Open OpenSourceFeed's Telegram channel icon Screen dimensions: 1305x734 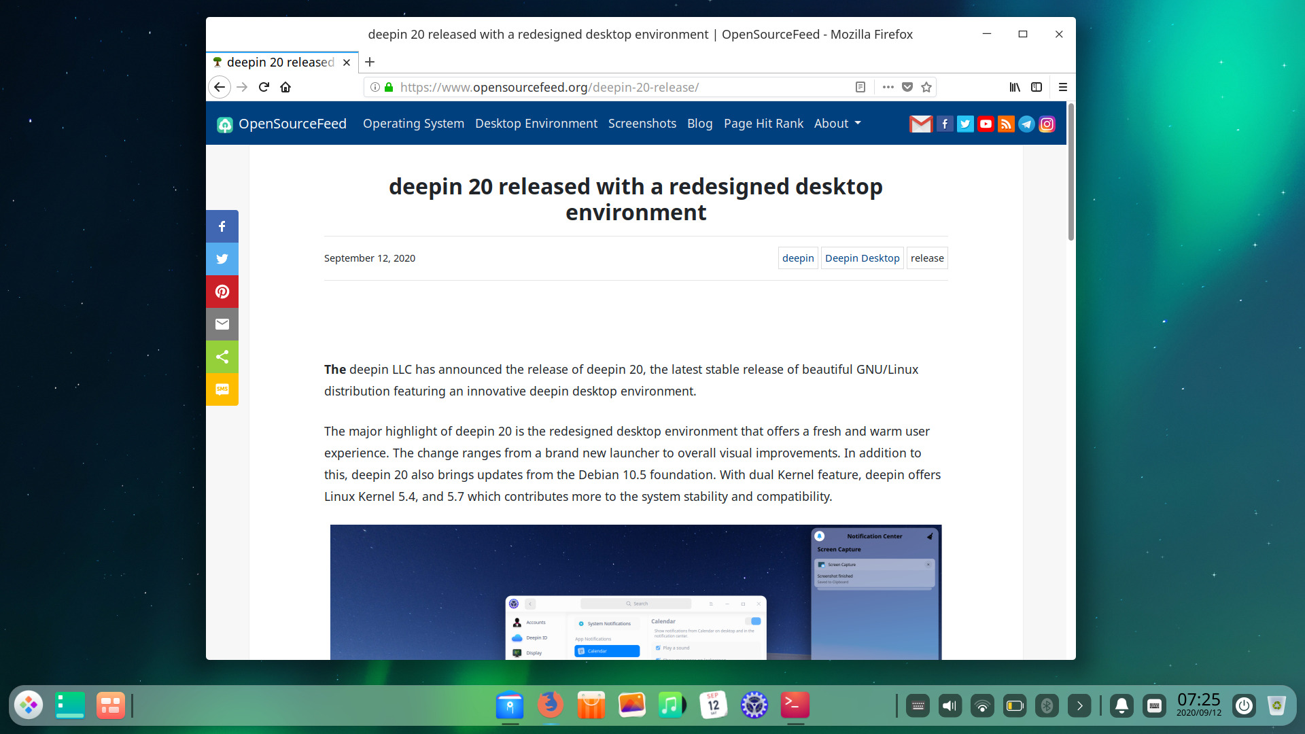(x=1026, y=124)
